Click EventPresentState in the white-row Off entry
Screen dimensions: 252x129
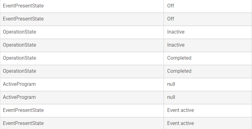click(x=23, y=6)
